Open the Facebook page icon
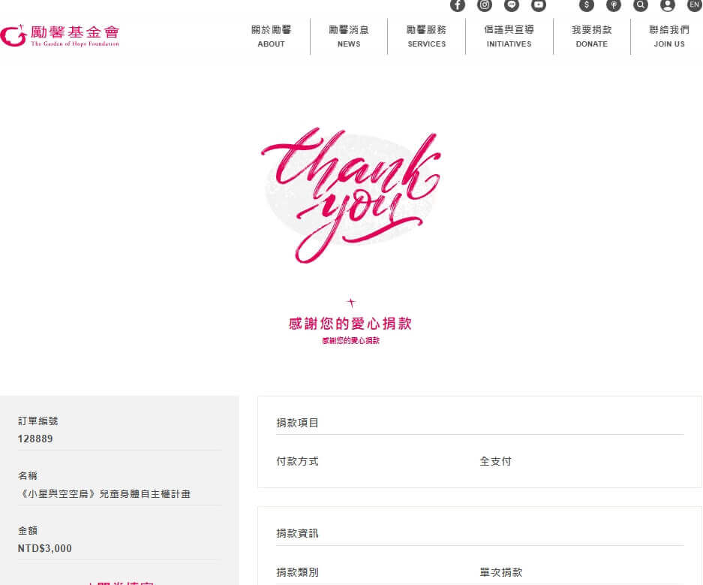Viewport: 703px width, 585px height. [458, 5]
